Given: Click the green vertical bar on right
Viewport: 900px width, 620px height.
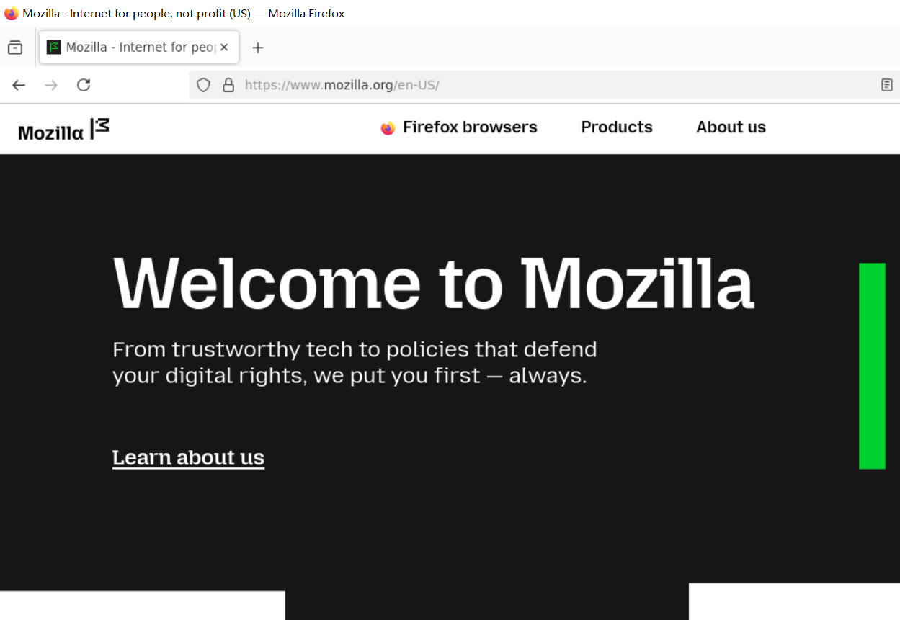Looking at the screenshot, I should click(872, 366).
